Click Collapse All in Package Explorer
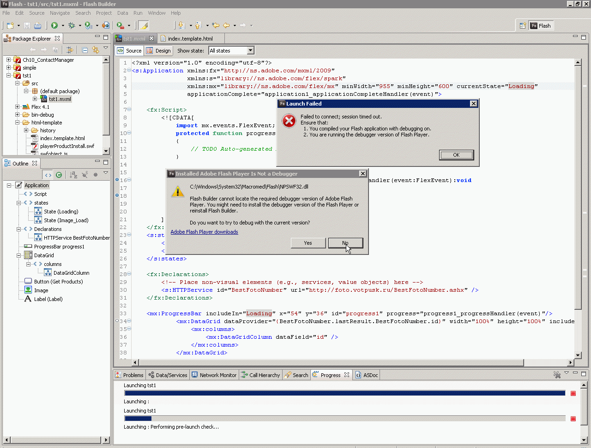This screenshot has width=591, height=448. tap(85, 50)
